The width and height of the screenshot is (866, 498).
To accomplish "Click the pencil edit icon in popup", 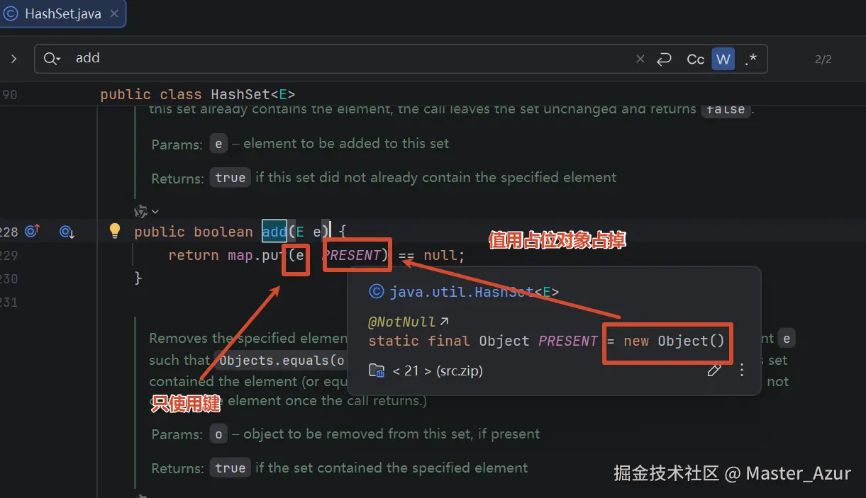I will 714,370.
